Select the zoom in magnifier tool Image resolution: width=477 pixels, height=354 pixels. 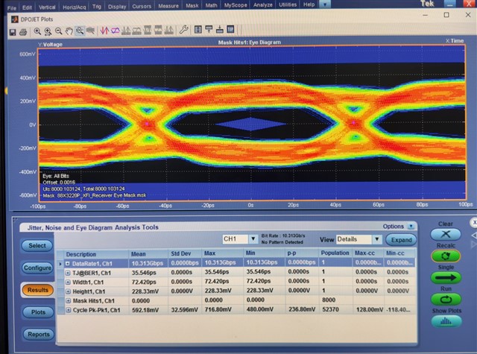coord(37,31)
